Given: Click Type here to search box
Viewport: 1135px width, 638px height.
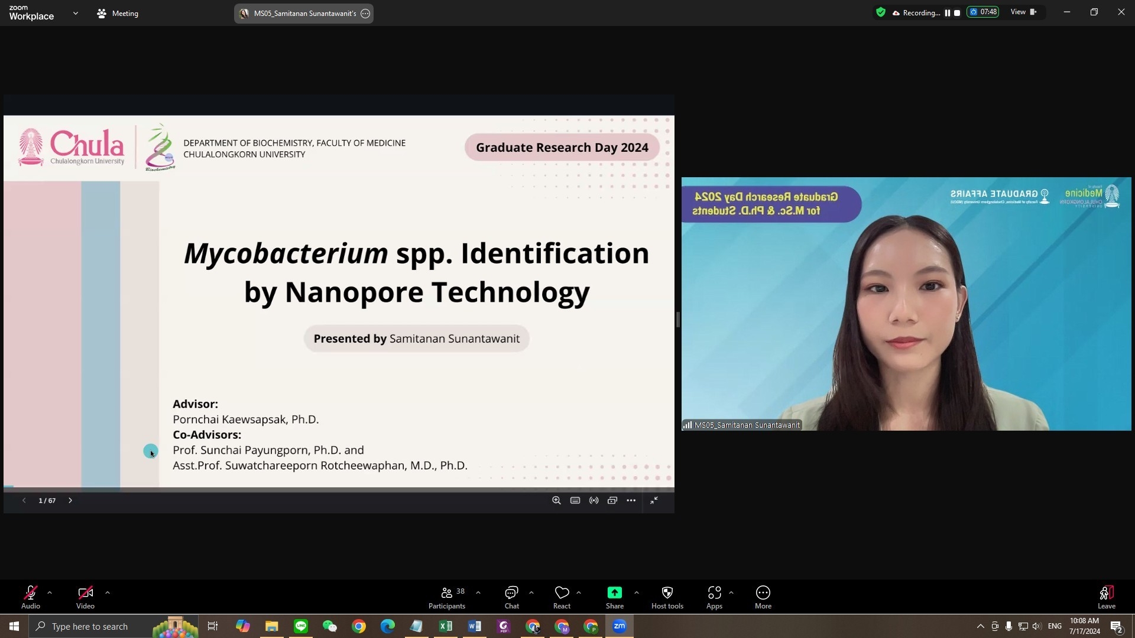Looking at the screenshot, I should pos(90,626).
